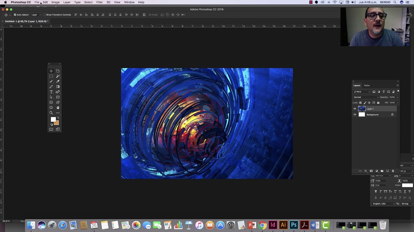Select the Rounded Rectangle tool
This screenshot has width=414, height=232.
tap(51, 102)
